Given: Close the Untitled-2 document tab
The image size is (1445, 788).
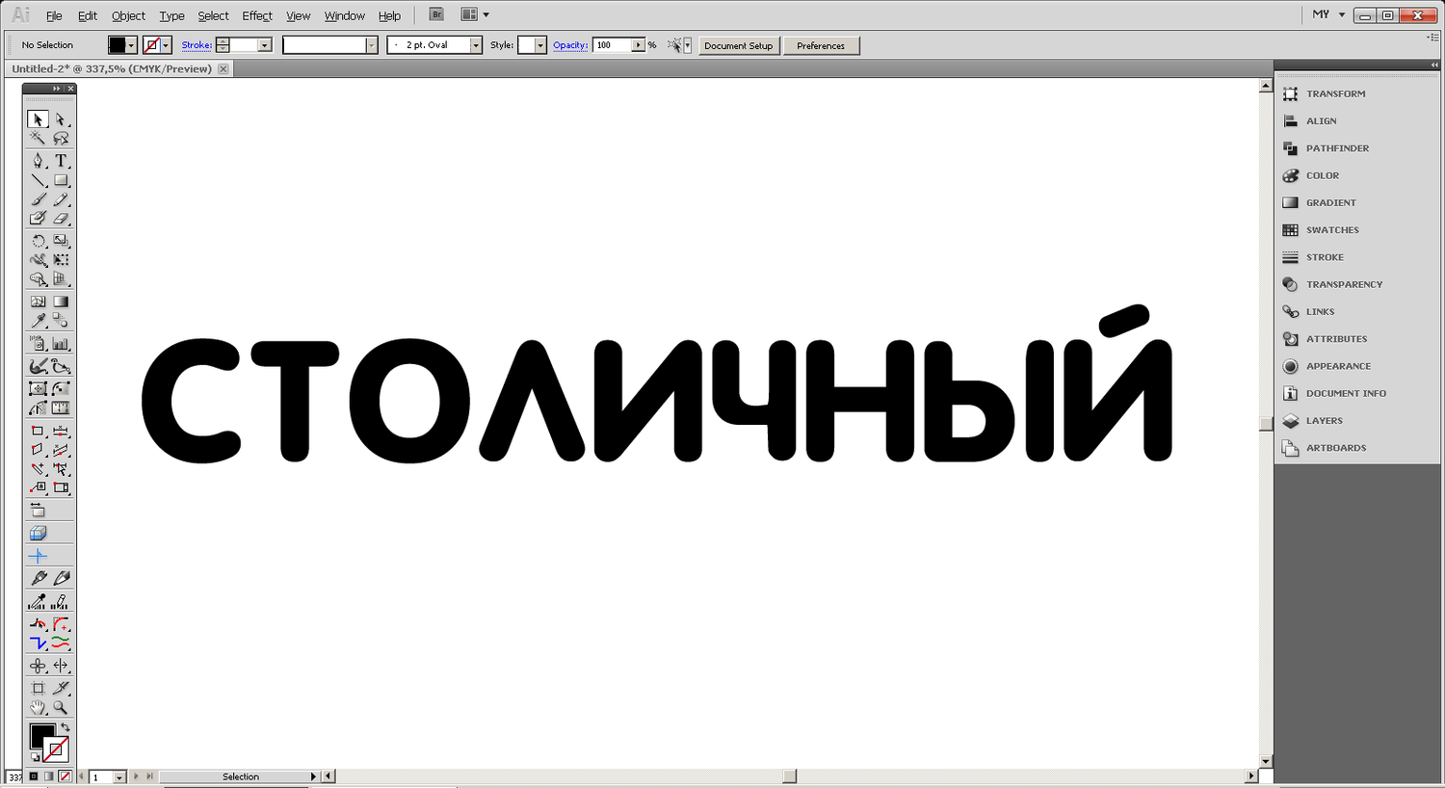Looking at the screenshot, I should click(x=223, y=69).
